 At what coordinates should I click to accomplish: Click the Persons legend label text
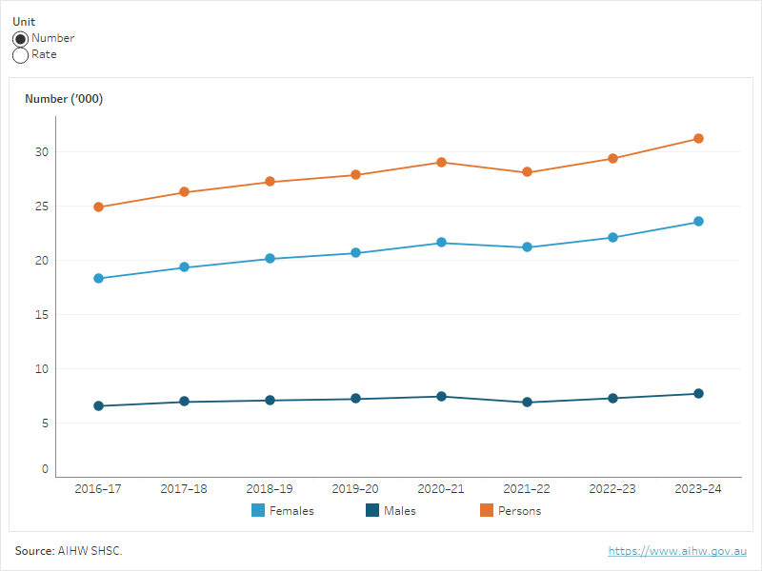click(x=519, y=511)
